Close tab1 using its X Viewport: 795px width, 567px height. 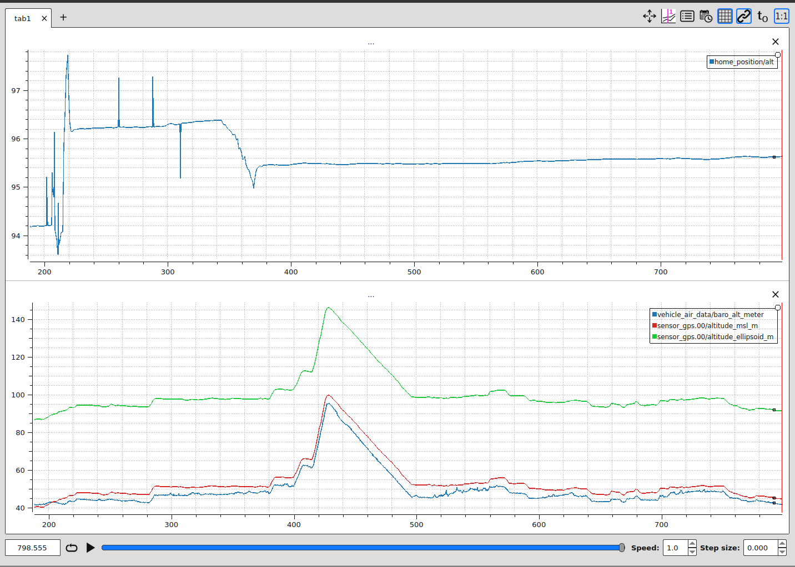pyautogui.click(x=44, y=18)
